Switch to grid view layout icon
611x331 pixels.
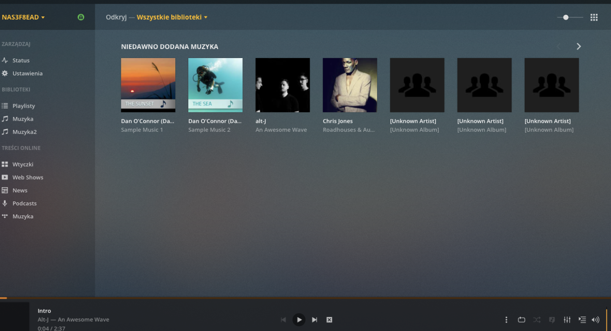[x=594, y=17]
